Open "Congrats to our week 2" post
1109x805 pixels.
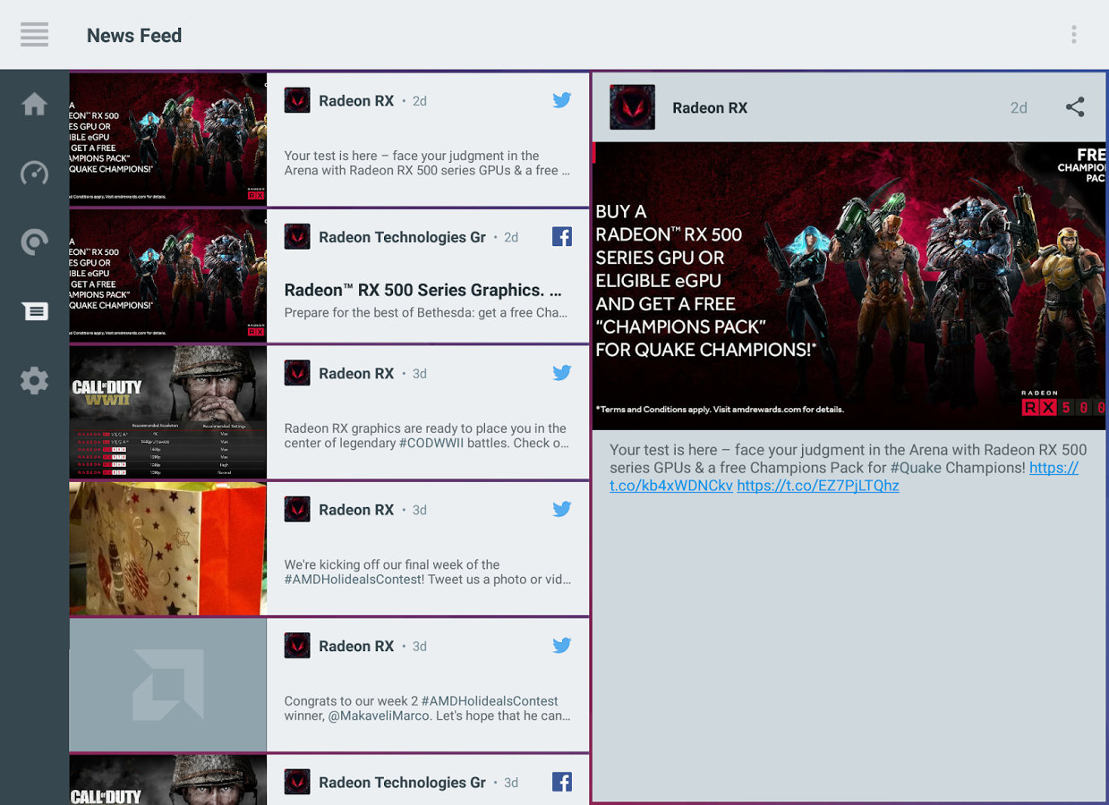(427, 708)
